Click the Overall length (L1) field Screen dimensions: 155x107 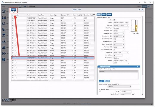coord(118,39)
